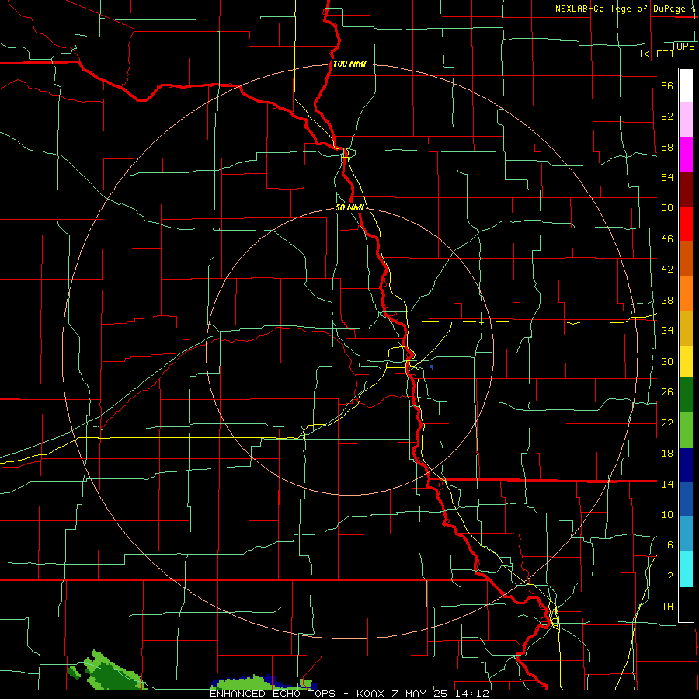The image size is (699, 699).
Task: Click the gold 38 kft legend swatch
Action: pyautogui.click(x=686, y=328)
